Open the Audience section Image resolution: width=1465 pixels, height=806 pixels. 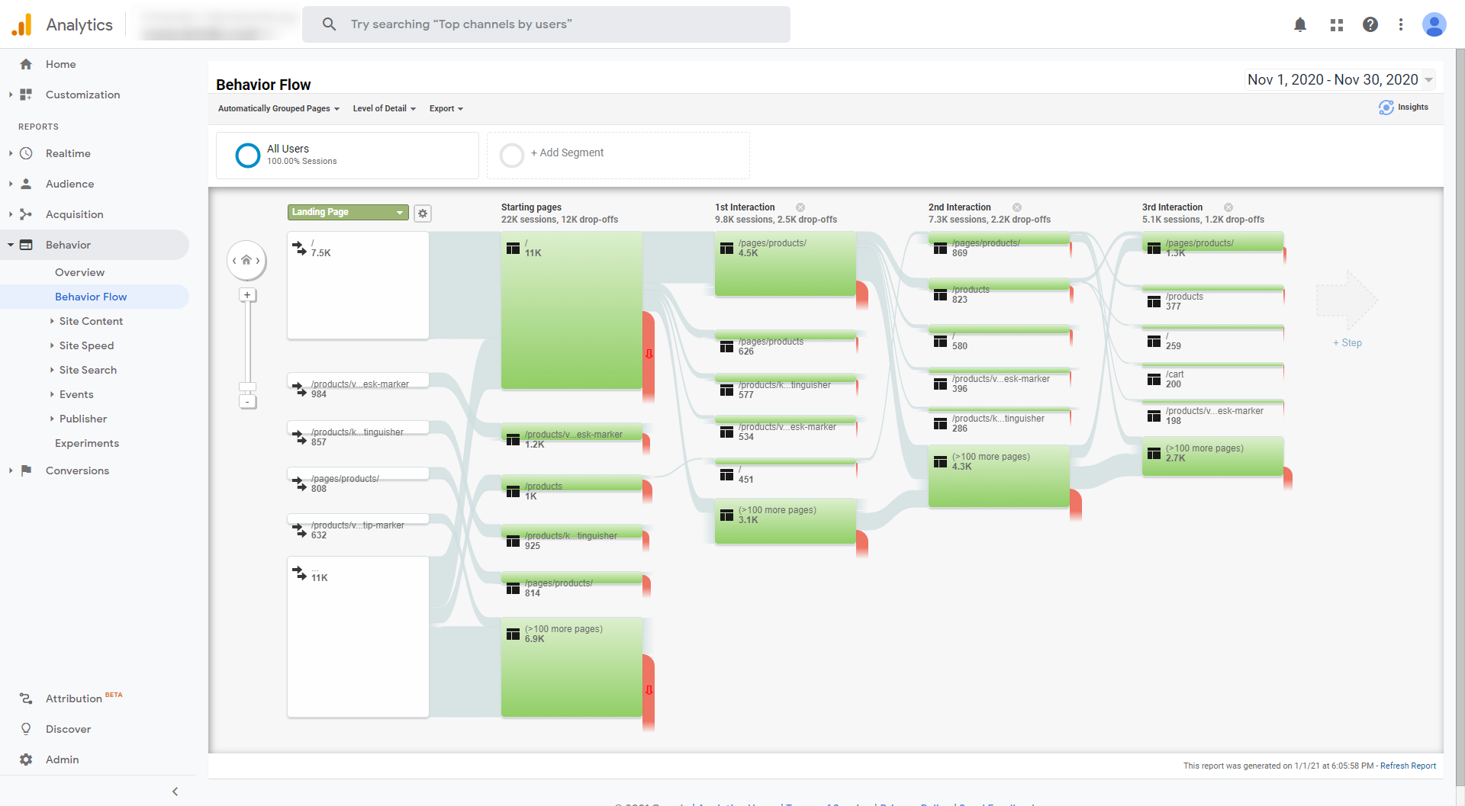(x=69, y=184)
